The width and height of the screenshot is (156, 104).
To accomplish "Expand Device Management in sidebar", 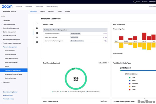I will [2, 32].
